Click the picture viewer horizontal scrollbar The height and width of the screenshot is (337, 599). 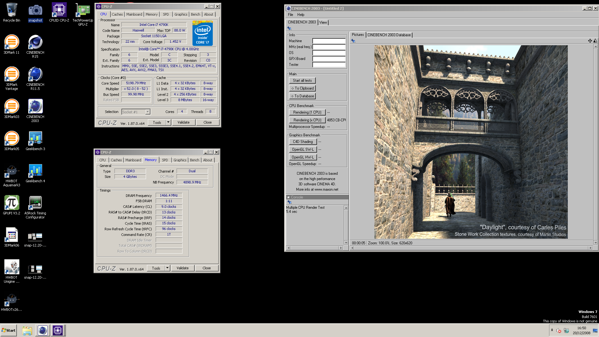471,248
